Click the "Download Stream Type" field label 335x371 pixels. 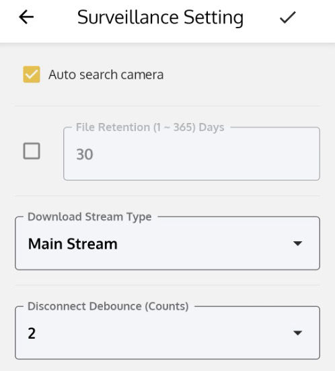pos(89,216)
